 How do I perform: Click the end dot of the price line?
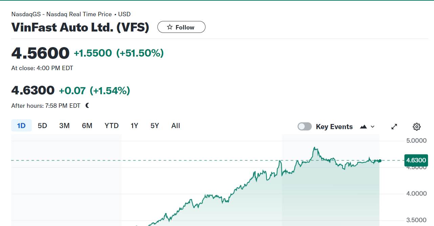pos(380,161)
